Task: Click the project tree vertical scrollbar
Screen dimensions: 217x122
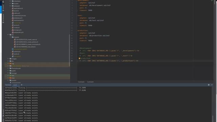Action: [70, 50]
